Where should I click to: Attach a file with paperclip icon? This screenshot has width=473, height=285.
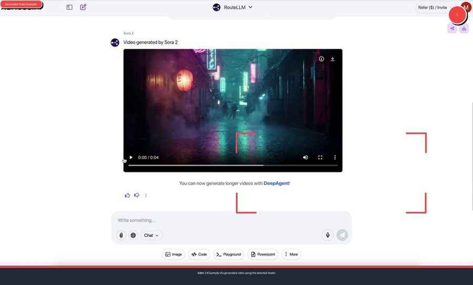(121, 236)
